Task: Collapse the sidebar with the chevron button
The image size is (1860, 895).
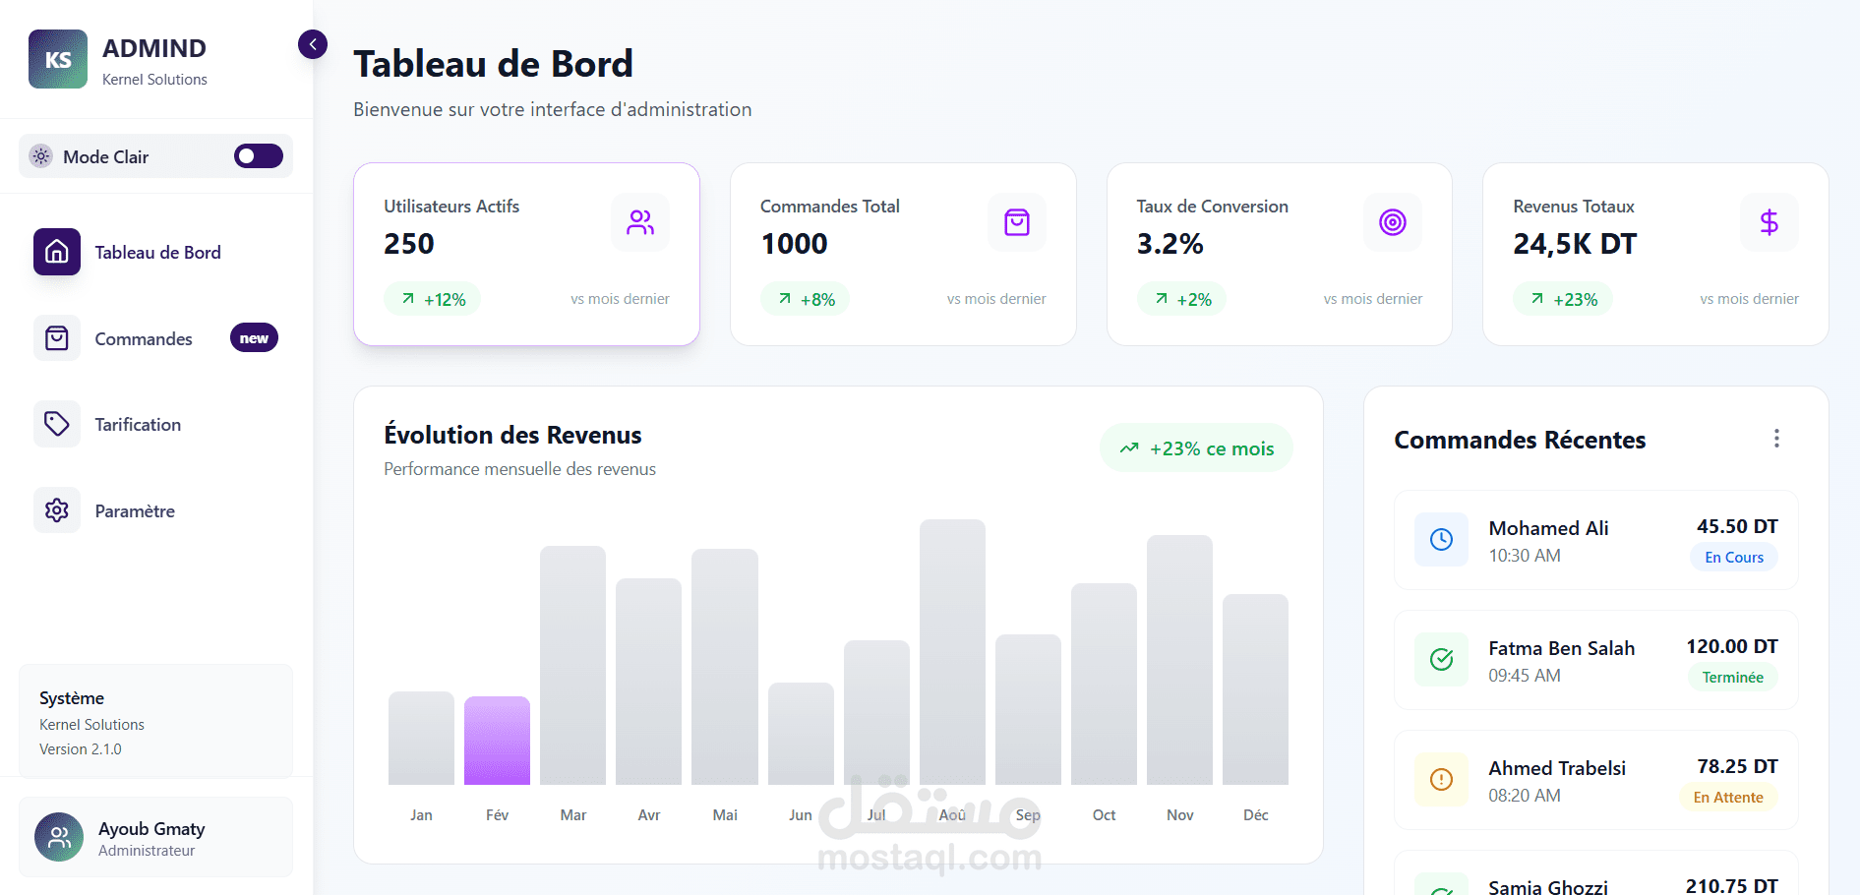Action: coord(313,44)
